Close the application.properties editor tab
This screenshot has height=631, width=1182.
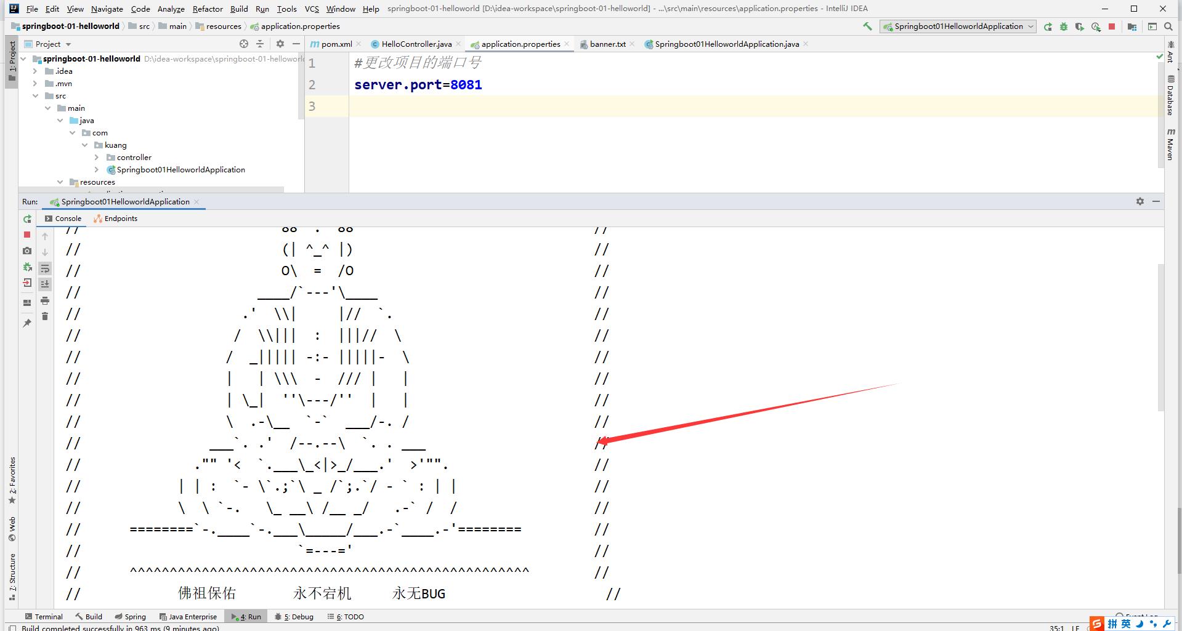[567, 44]
